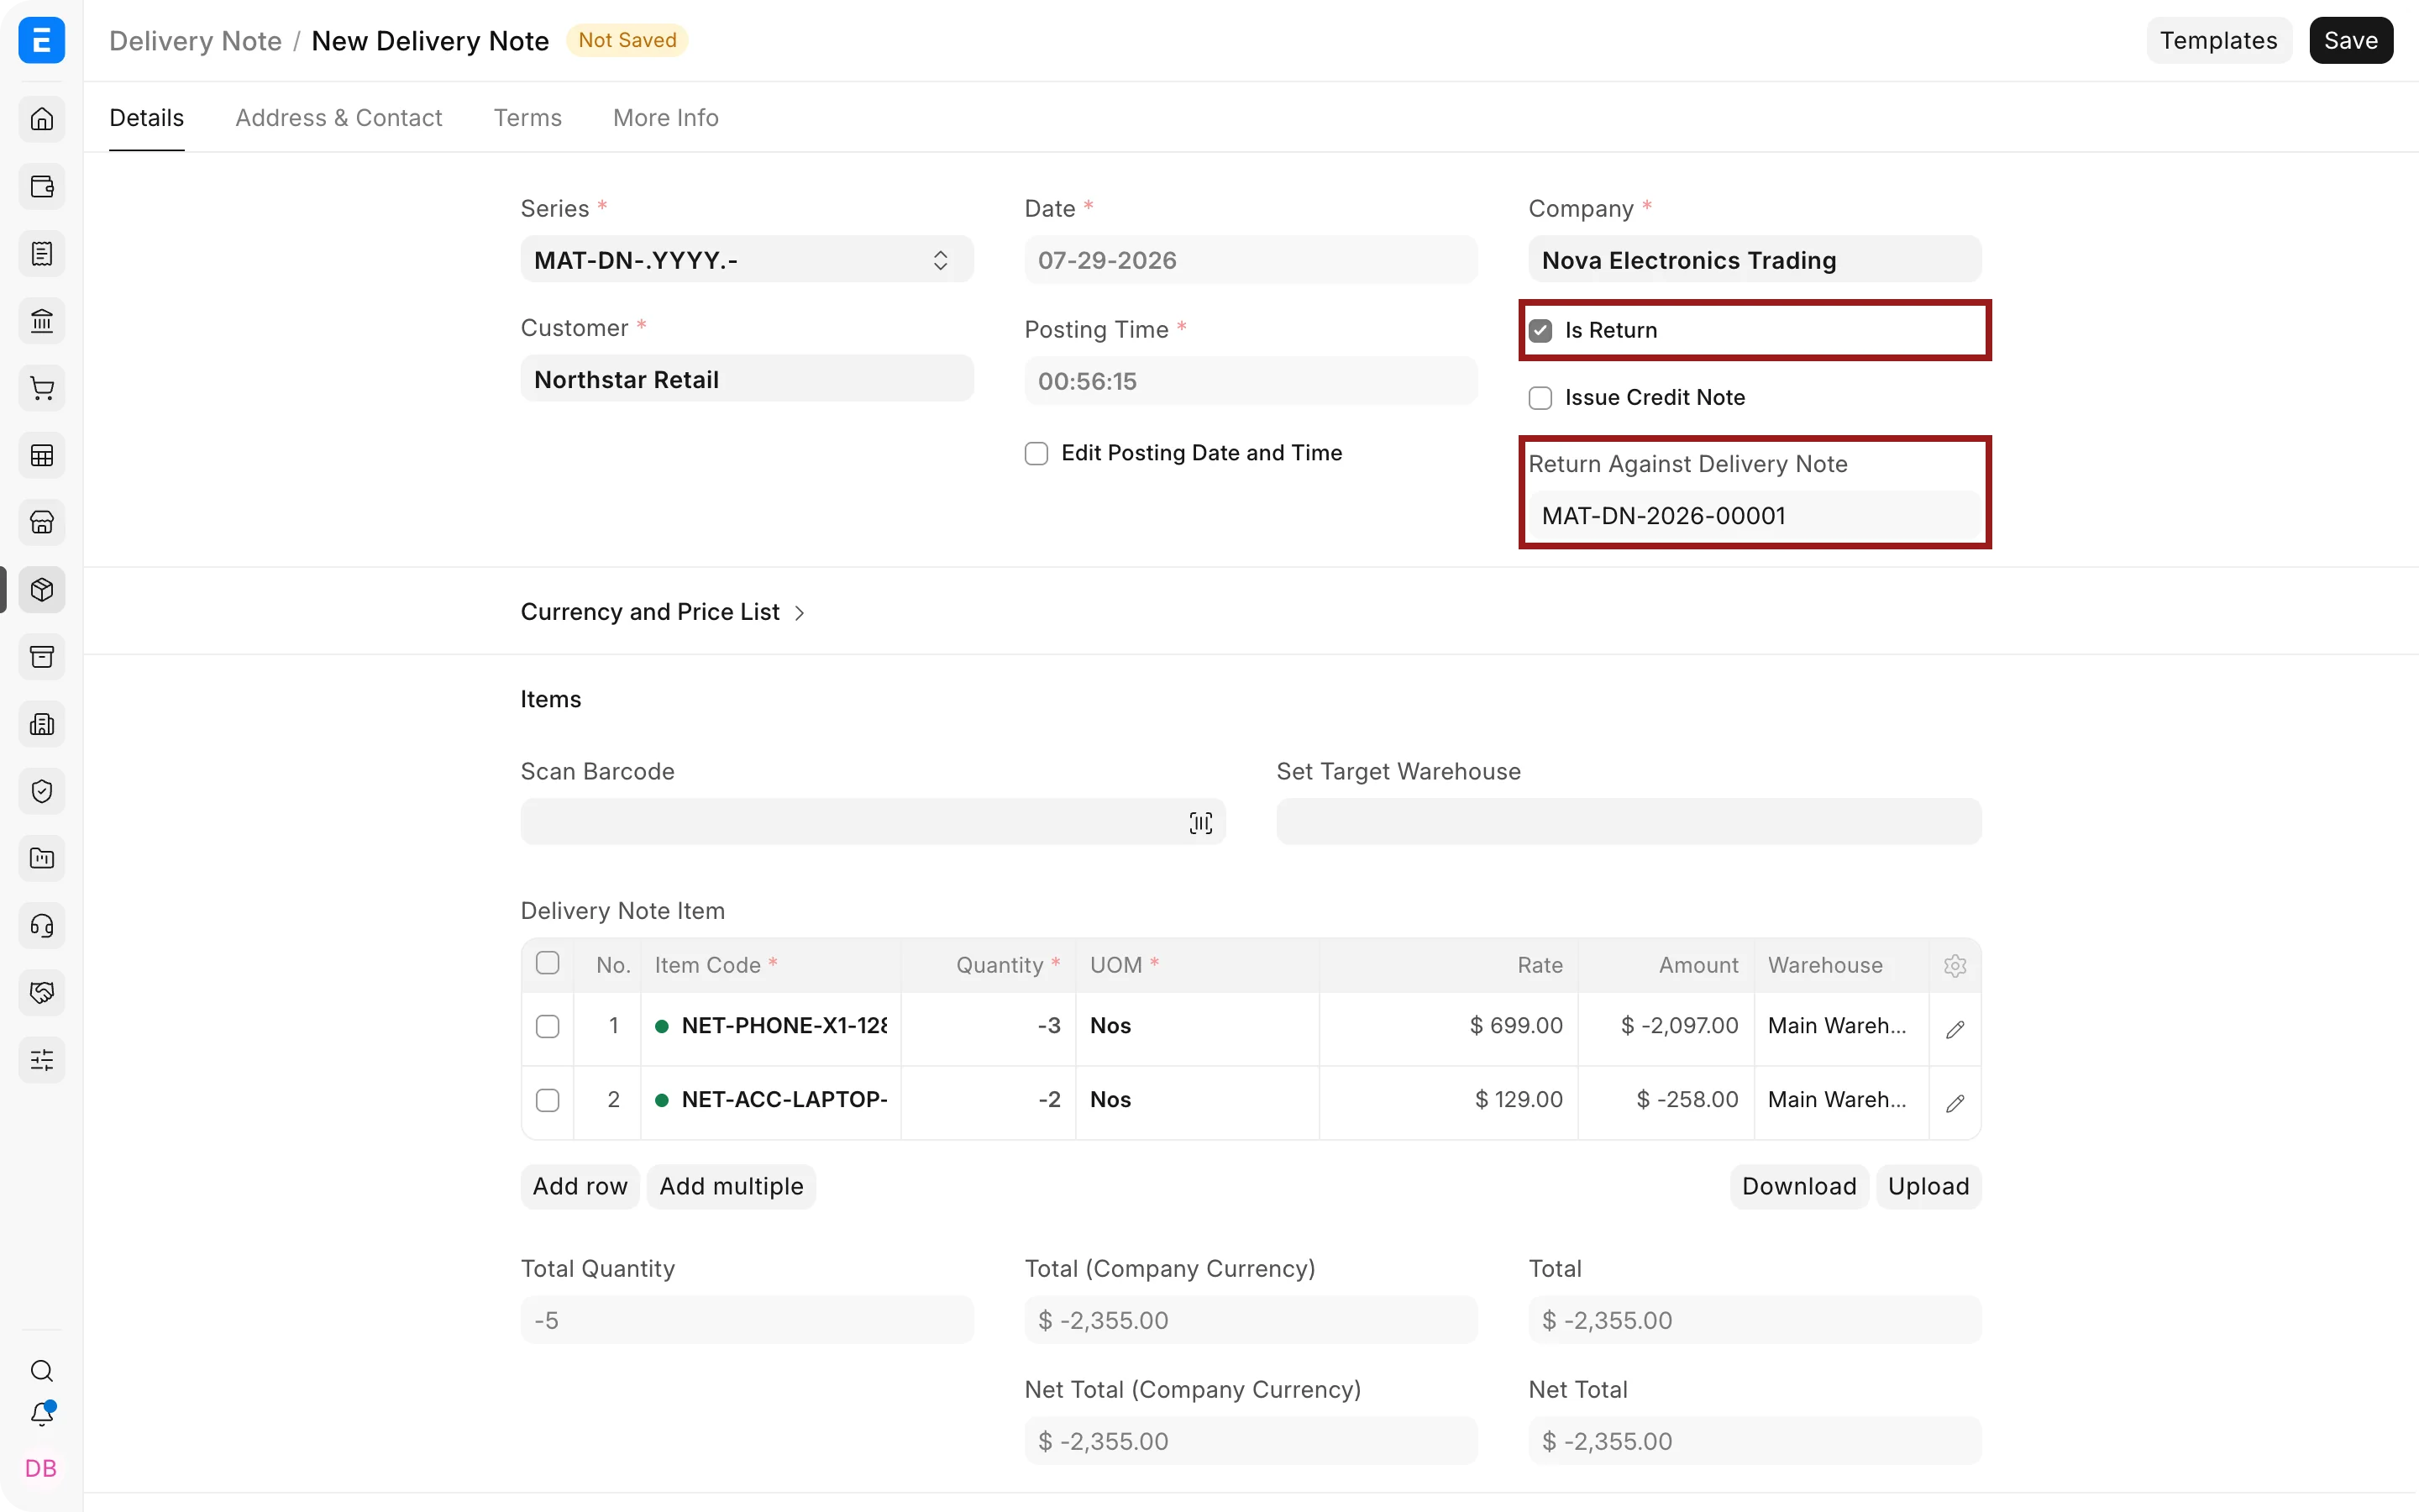The image size is (2419, 1512).
Task: Select row 2 checkbox NET-ACC-LAPTOP
Action: coord(548,1101)
